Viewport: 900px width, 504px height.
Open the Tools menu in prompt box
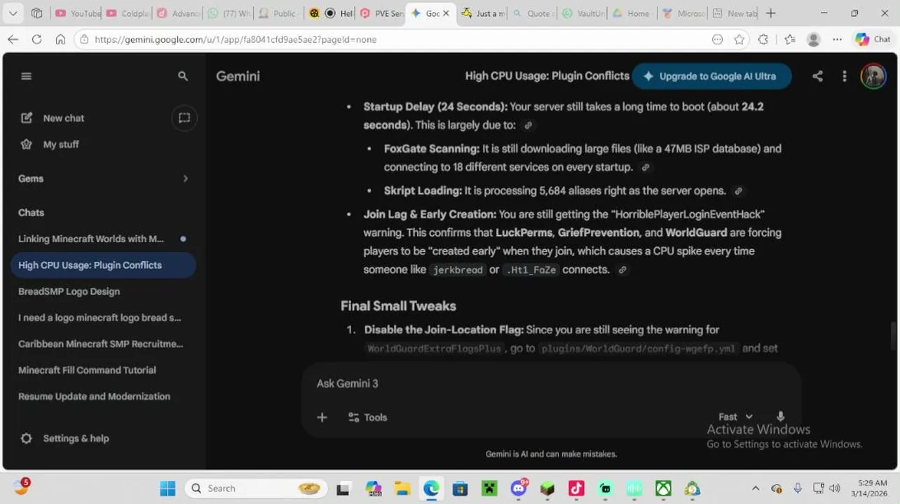pos(368,417)
